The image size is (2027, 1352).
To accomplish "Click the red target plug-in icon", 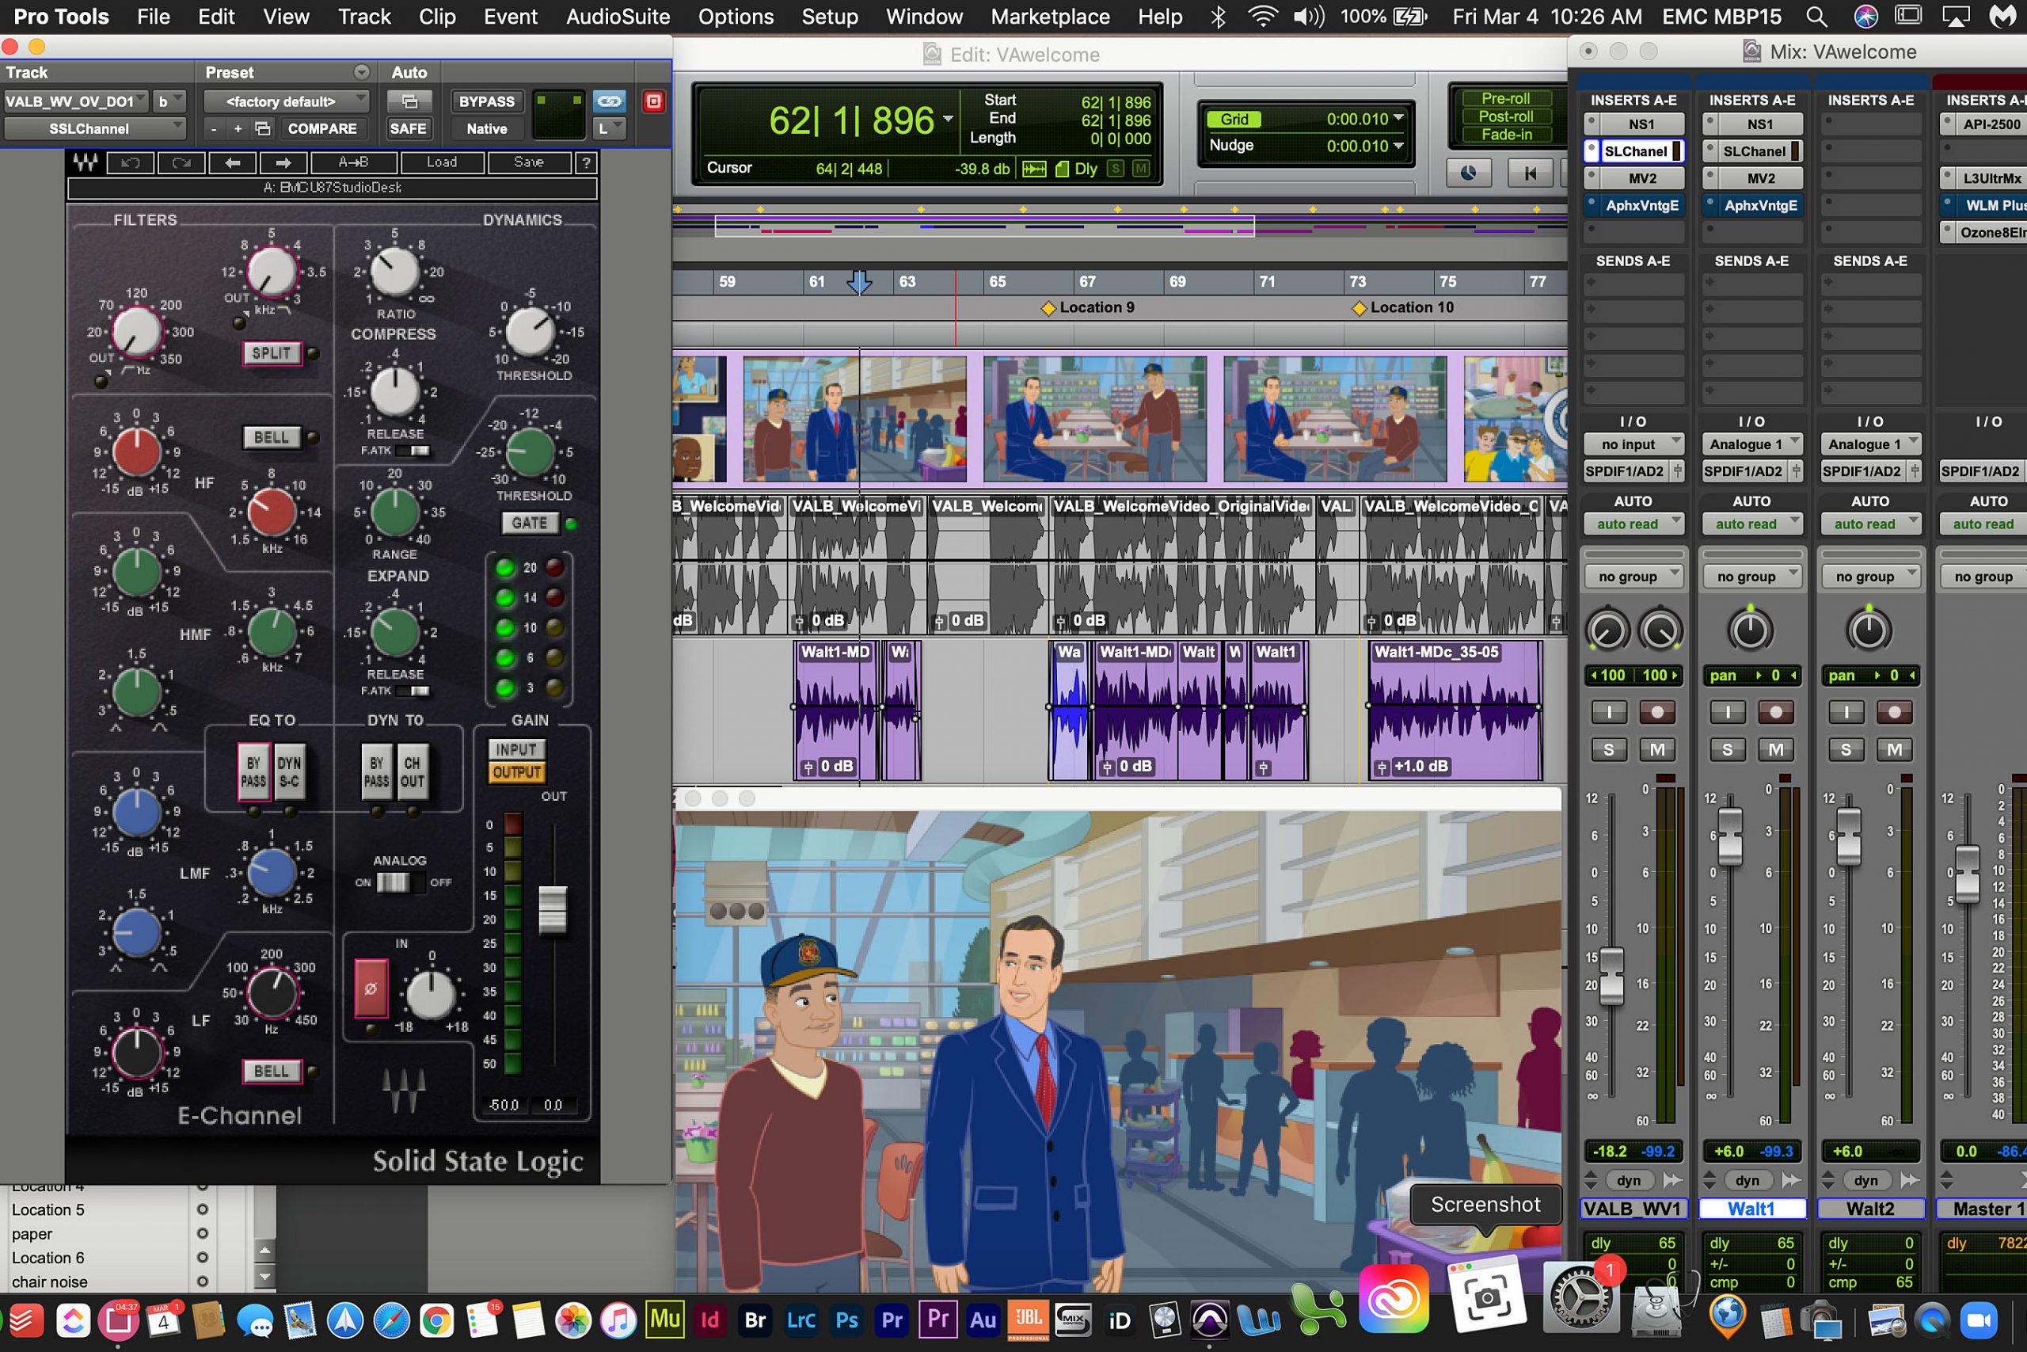I will pos(653,101).
